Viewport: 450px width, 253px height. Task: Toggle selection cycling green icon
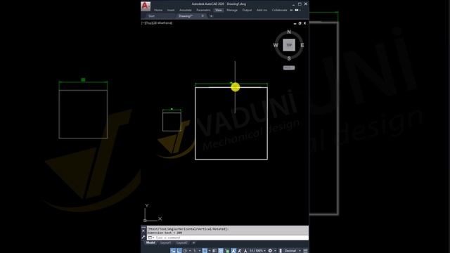[227, 251]
